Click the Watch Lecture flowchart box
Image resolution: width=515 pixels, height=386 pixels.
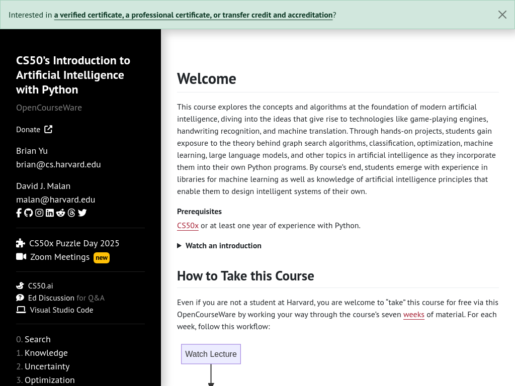click(211, 354)
